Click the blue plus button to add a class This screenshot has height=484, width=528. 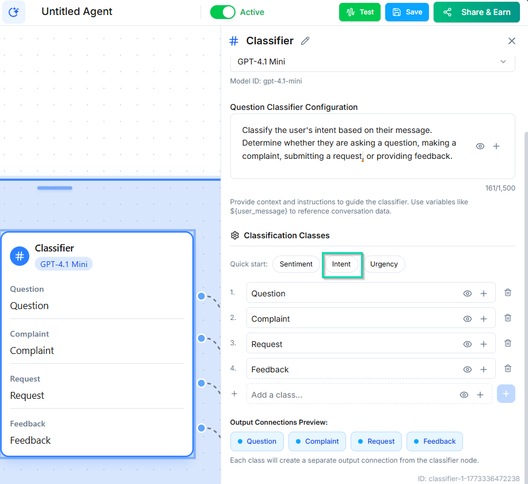506,394
